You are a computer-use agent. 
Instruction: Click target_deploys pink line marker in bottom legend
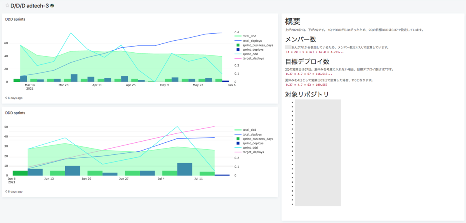point(238,152)
